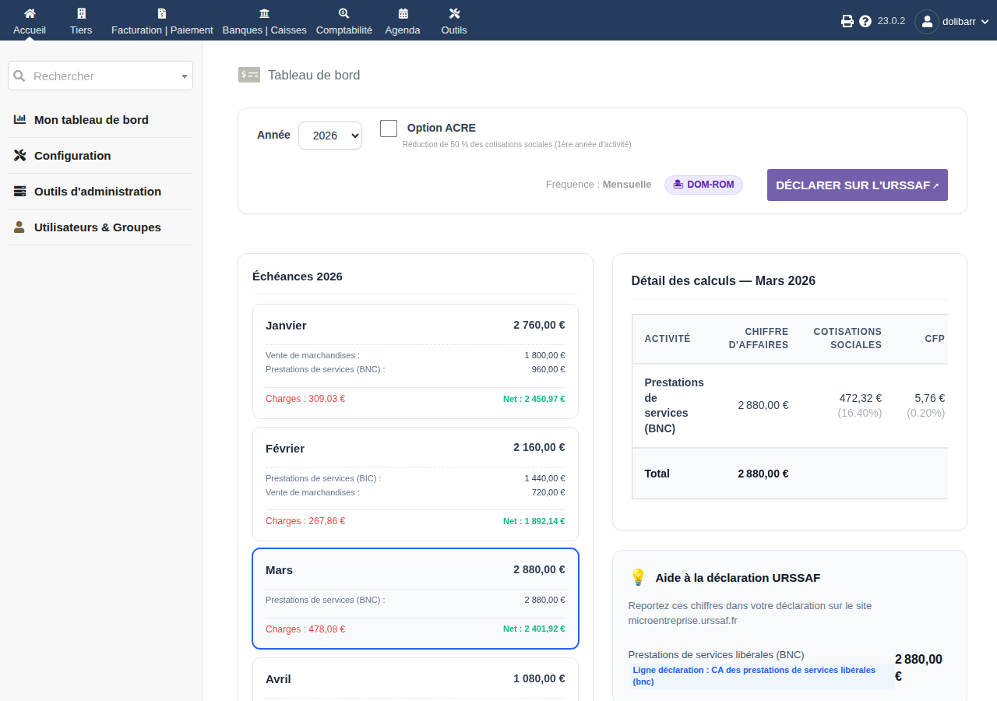Click the Total row label
Viewport: 997px width, 701px height.
(x=657, y=474)
